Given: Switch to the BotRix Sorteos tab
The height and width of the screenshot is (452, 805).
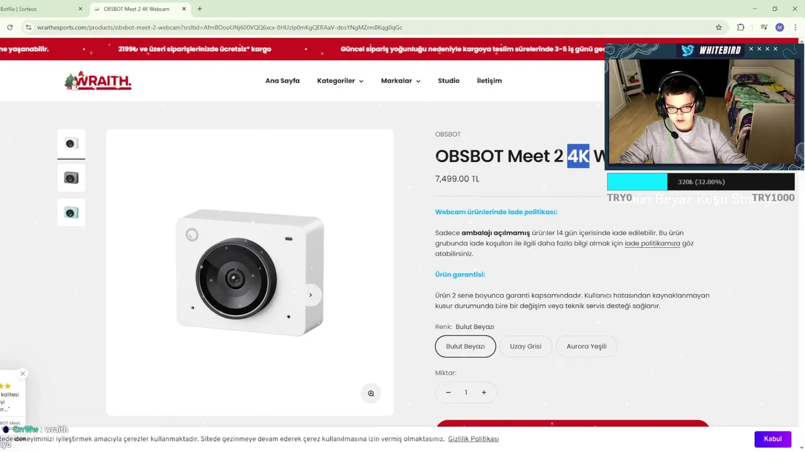Looking at the screenshot, I should (x=42, y=9).
